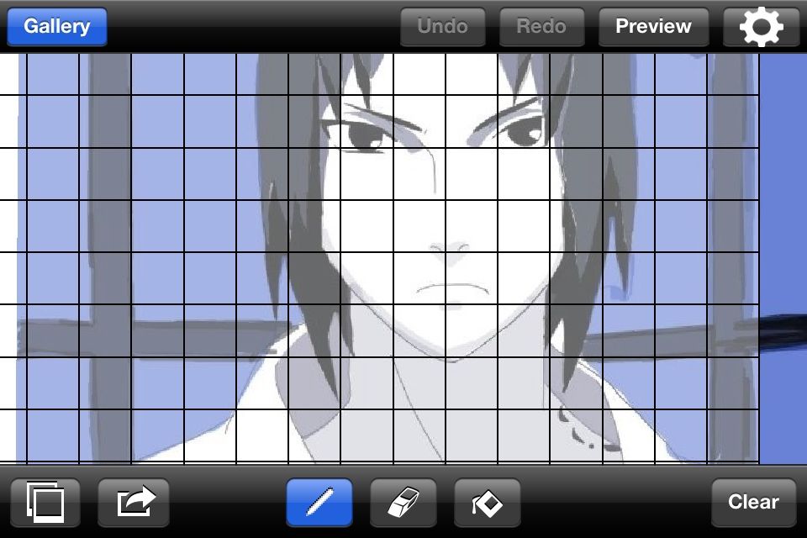Switch to the eraser tool
Viewport: 807px width, 538px height.
point(403,502)
